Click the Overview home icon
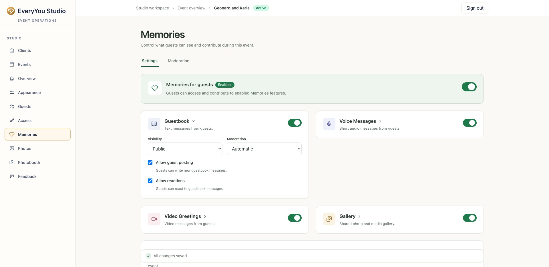 click(x=12, y=79)
